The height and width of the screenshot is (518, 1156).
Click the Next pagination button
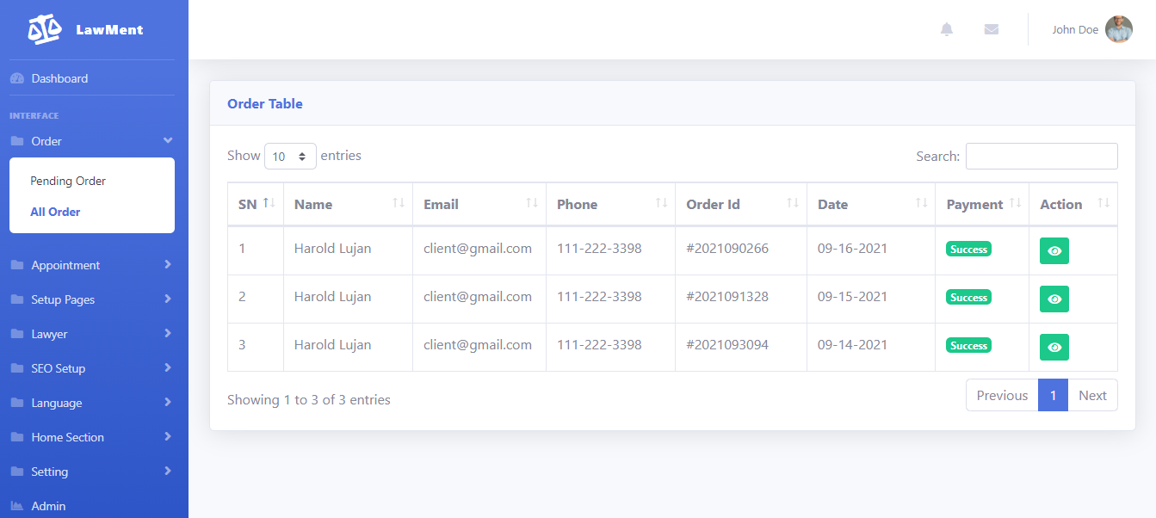pos(1092,395)
